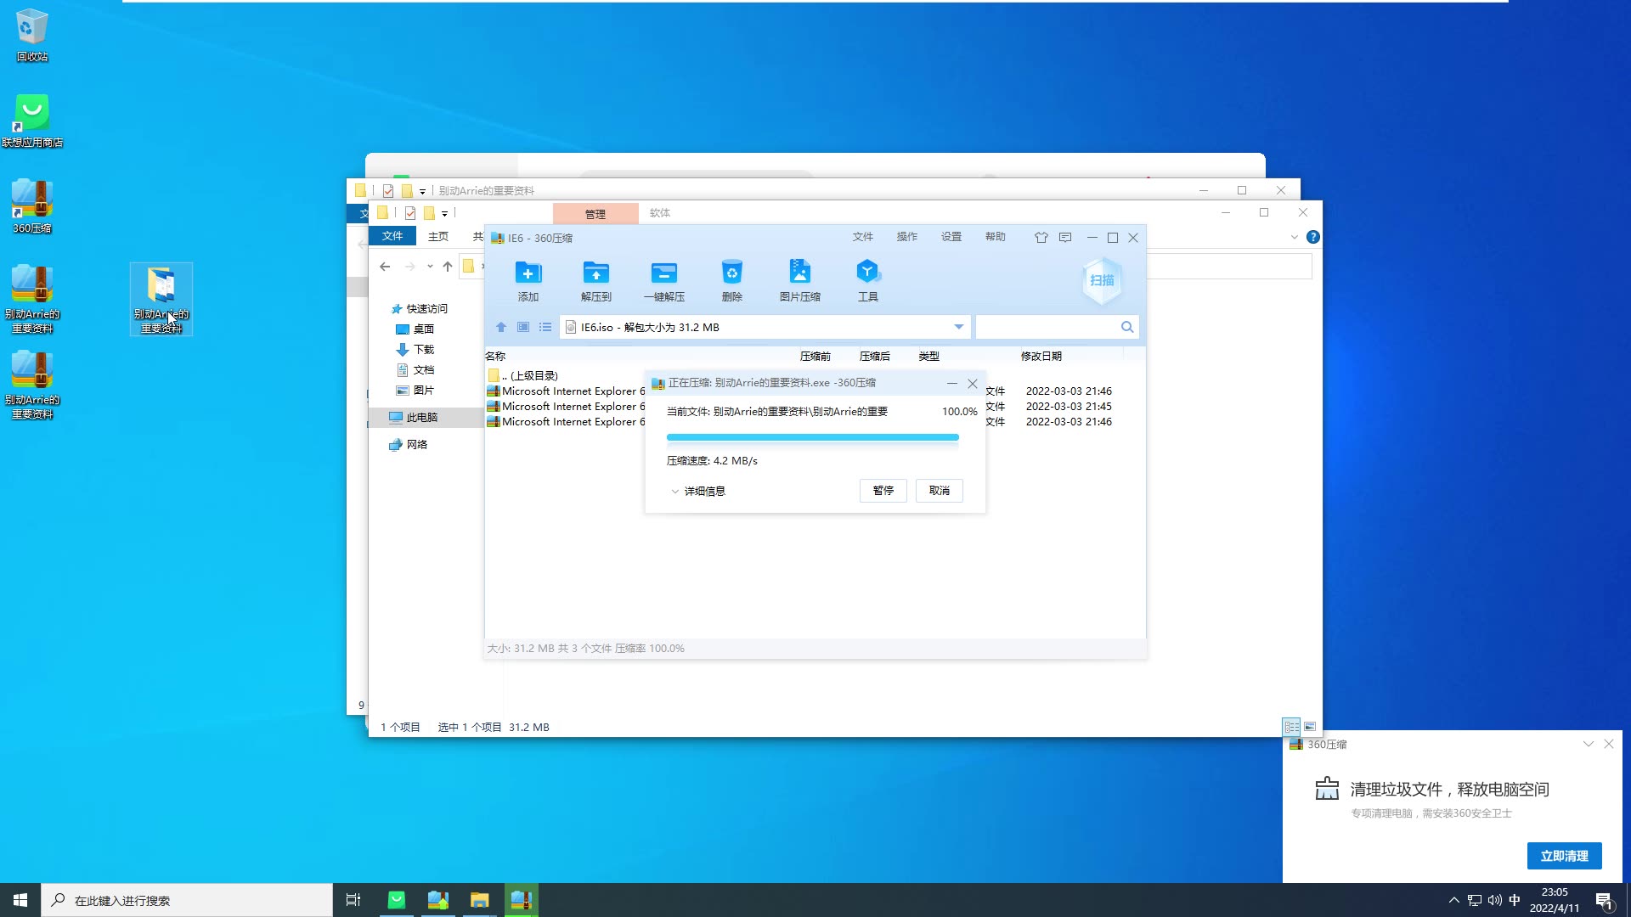Click the volume icon in system tray
Image resolution: width=1631 pixels, height=917 pixels.
click(1494, 900)
